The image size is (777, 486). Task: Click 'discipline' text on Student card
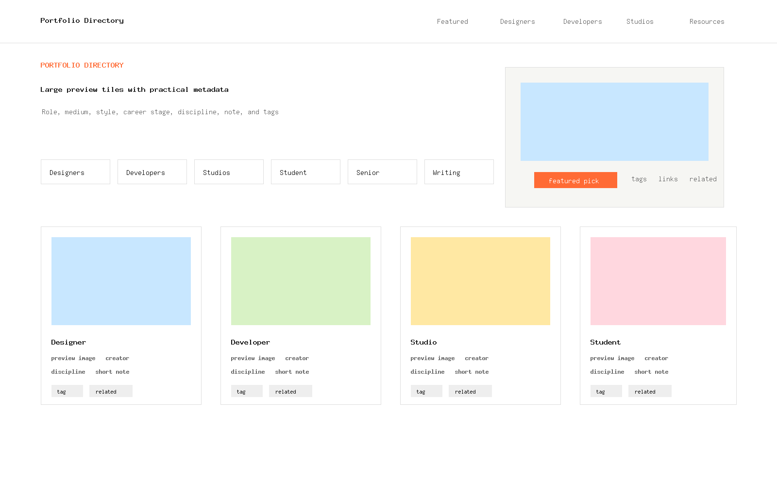coord(607,372)
